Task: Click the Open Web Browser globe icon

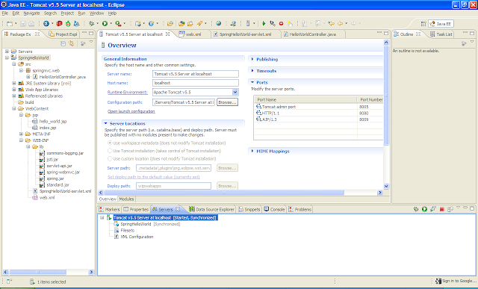Action: point(219,23)
